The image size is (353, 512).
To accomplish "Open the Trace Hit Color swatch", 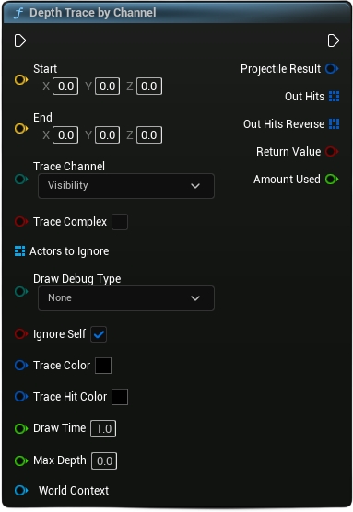I will (120, 397).
